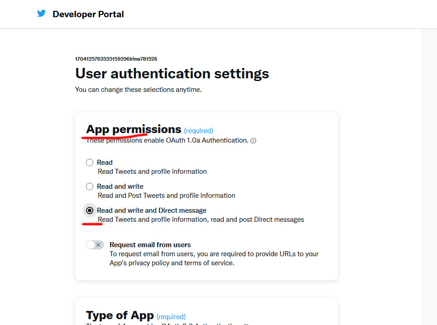Image resolution: width=437 pixels, height=325 pixels.
Task: Click the App permissions heading
Action: (134, 129)
